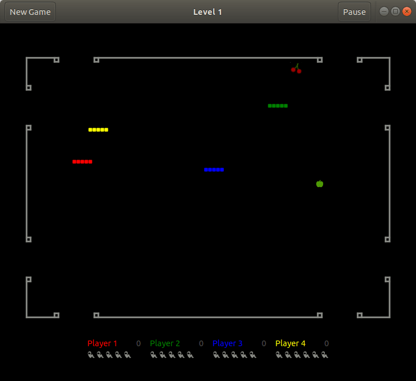
Task: Click the Player 1 label
Action: click(103, 343)
